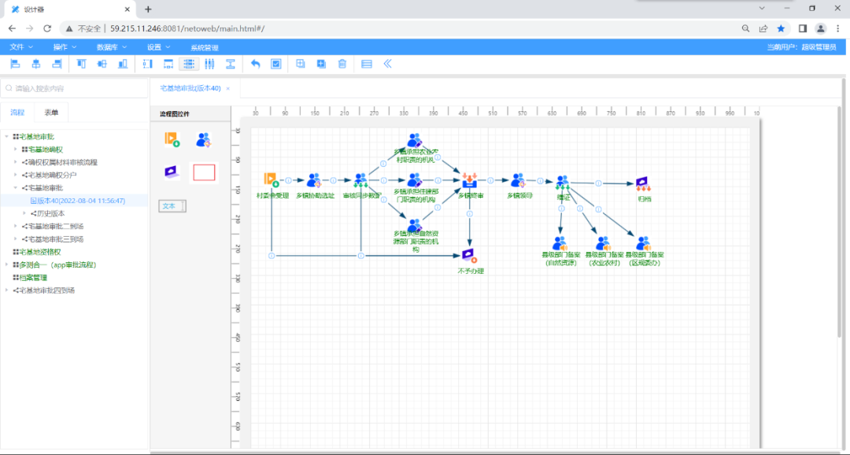Click the align left edges toolbar icon
Image resolution: width=850 pixels, height=455 pixels.
(x=15, y=64)
